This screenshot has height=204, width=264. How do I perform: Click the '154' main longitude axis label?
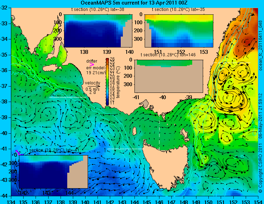point(258,202)
